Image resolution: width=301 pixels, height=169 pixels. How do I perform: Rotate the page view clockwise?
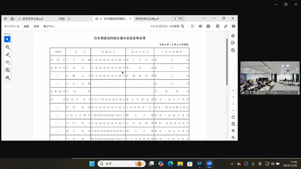coord(233,117)
